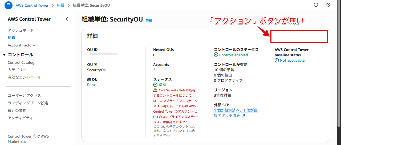Open Control Tower 向け AWS Marketplace link

(28, 139)
